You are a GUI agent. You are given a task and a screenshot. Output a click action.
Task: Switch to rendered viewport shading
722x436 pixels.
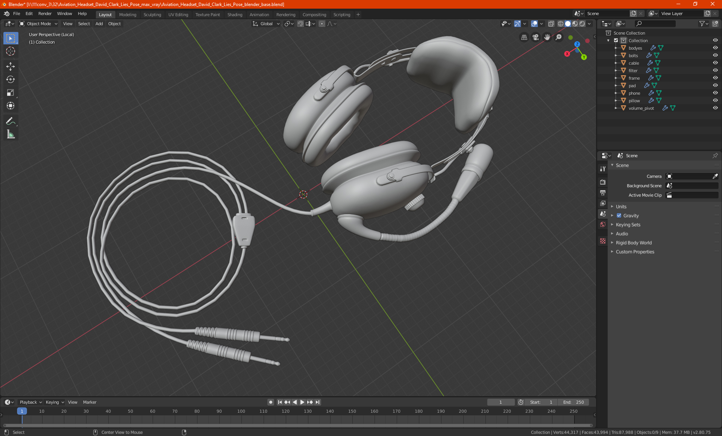click(x=582, y=24)
